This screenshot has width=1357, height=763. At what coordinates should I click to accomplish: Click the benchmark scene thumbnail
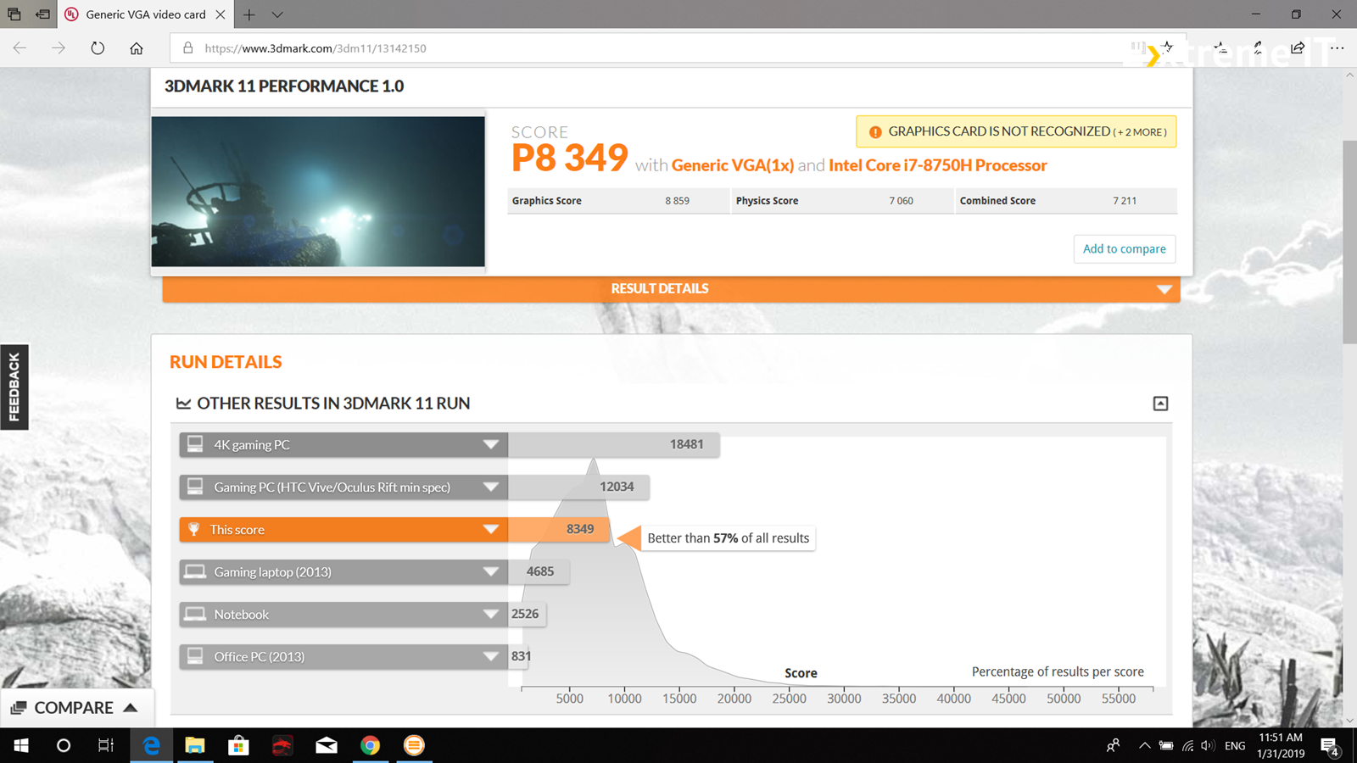point(318,192)
